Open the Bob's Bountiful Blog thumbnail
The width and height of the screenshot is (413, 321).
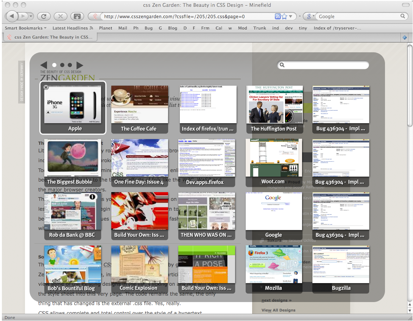tap(73, 269)
